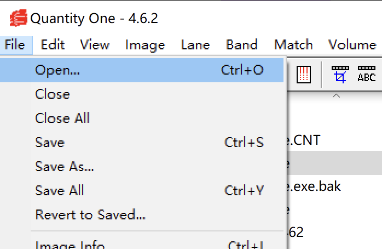
Task: Select the ABC text overlay tool icon
Action: click(x=367, y=74)
